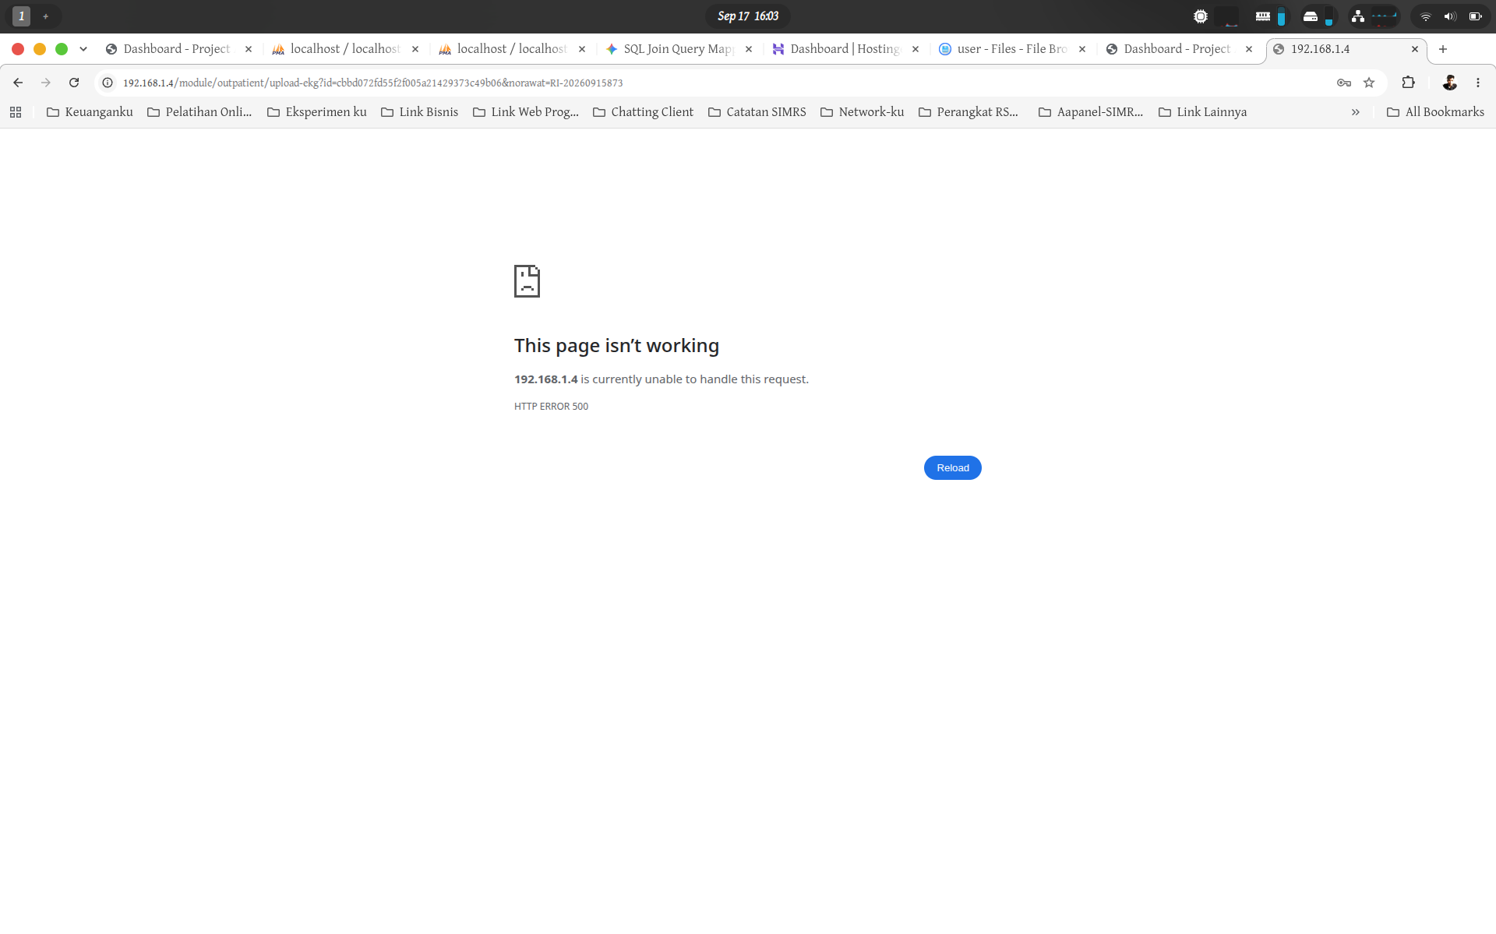
Task: Open the All Bookmarks folder
Action: pyautogui.click(x=1435, y=112)
